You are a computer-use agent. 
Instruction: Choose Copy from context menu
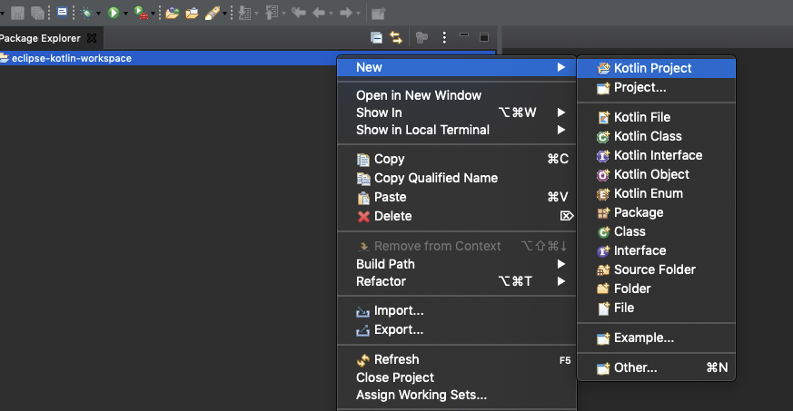(x=457, y=159)
